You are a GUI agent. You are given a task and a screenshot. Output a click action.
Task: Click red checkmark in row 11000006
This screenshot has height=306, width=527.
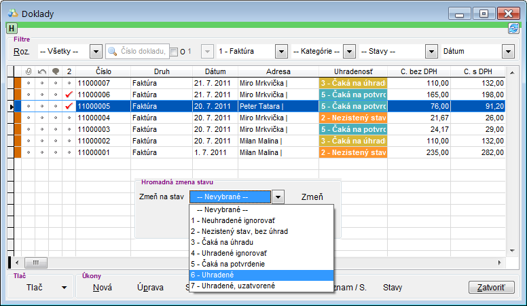(x=69, y=95)
